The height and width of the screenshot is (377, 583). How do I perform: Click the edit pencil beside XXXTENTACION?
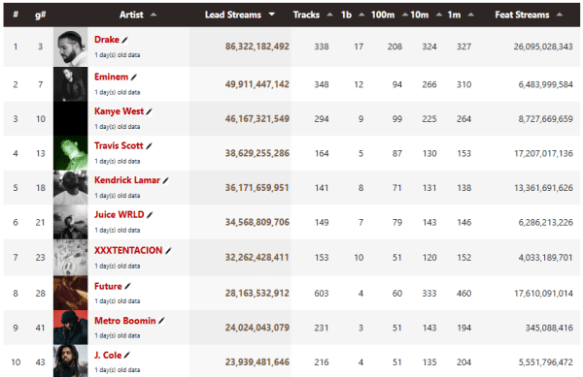click(168, 251)
